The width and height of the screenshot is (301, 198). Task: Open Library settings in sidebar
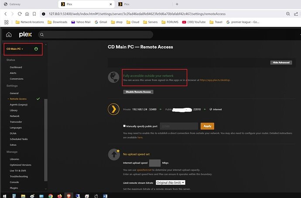tap(14, 110)
